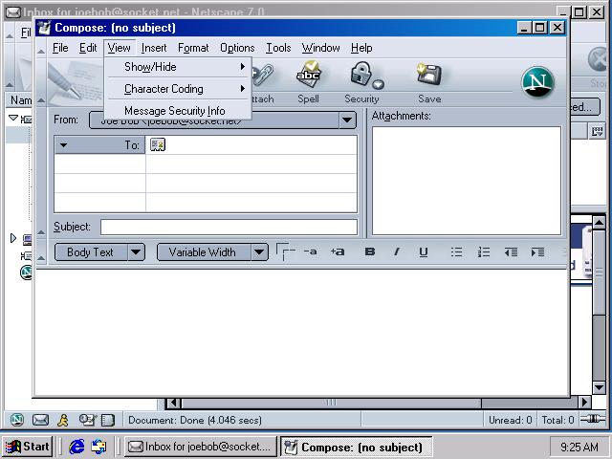Click the horizontal scrollbar right arrow
This screenshot has width=612, height=459.
point(584,402)
